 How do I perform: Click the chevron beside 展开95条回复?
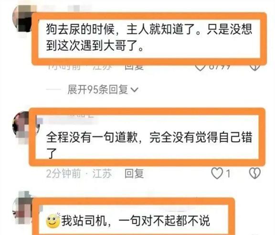[x=135, y=90]
